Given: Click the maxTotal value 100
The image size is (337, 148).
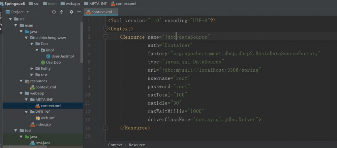Looking at the screenshot, I should 180,95.
